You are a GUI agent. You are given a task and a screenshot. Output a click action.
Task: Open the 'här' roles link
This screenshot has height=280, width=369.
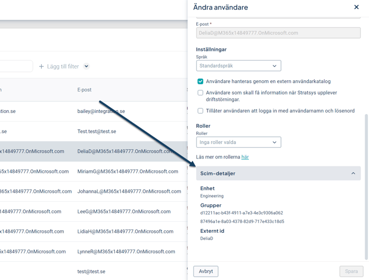pyautogui.click(x=245, y=157)
